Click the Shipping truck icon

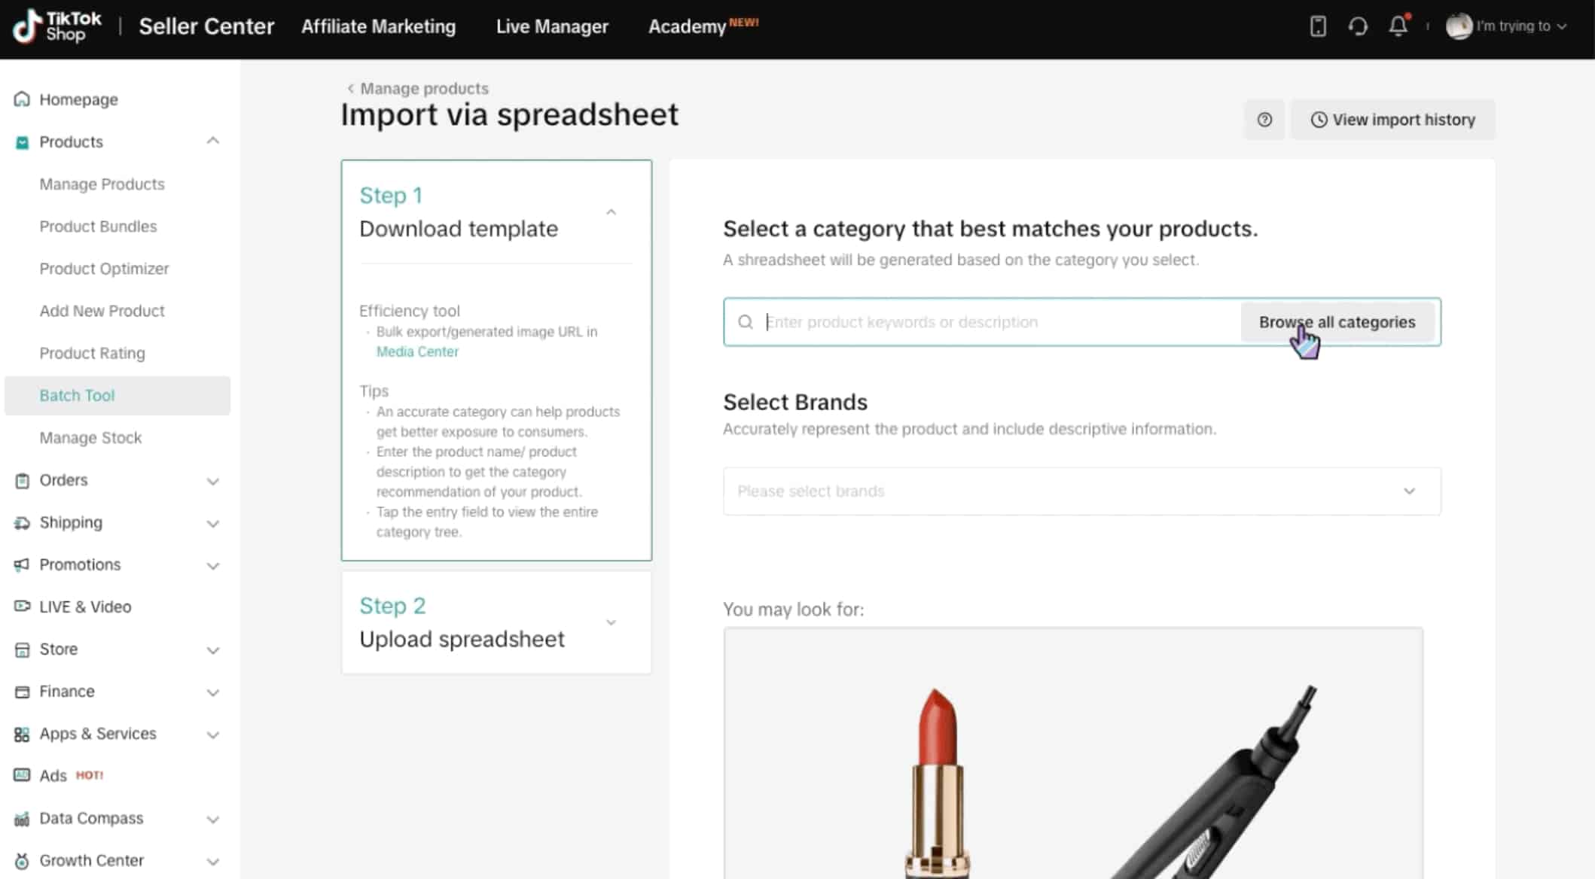point(22,523)
